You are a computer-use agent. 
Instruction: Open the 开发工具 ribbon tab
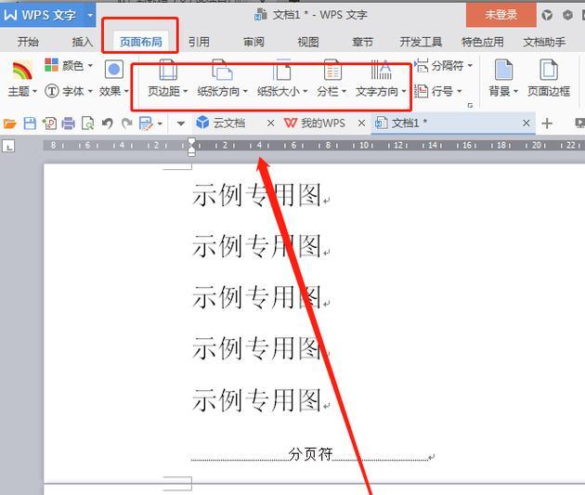tap(421, 42)
